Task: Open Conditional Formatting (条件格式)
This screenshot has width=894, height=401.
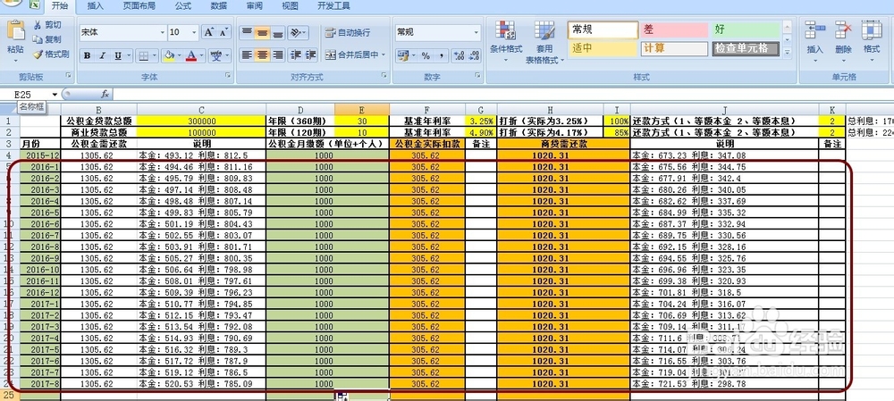Action: [x=506, y=40]
